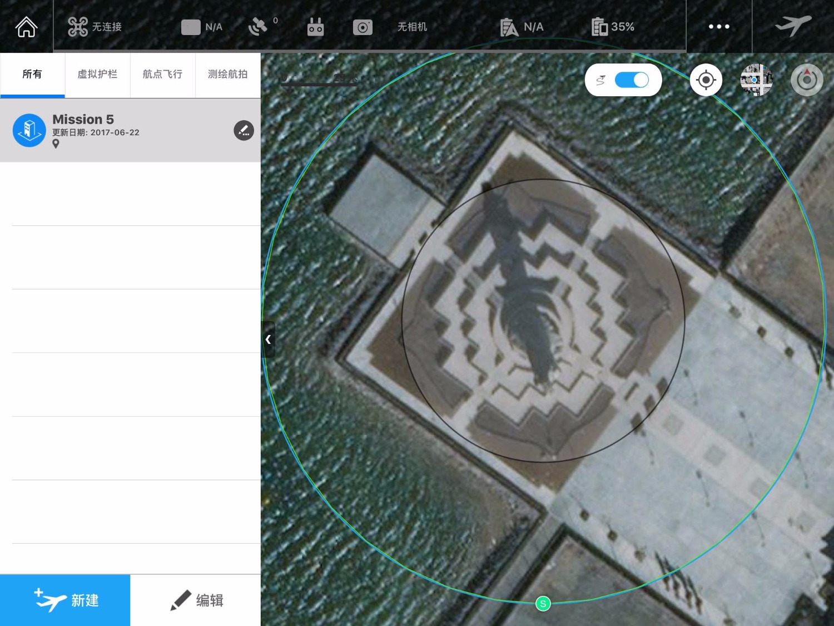
Task: Open the three-dot settings menu
Action: coord(719,27)
